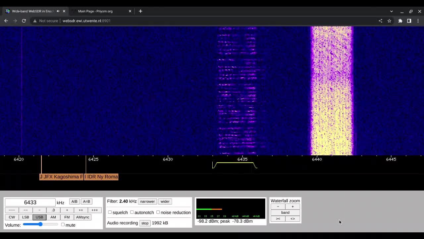424x239 pixels.
Task: Click the yellow filter passband marker
Action: point(235,165)
